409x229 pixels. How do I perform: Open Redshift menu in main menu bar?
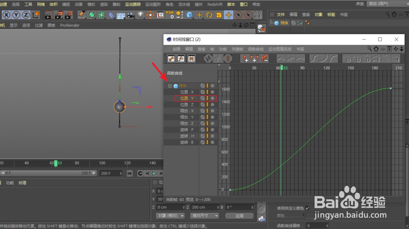click(215, 4)
